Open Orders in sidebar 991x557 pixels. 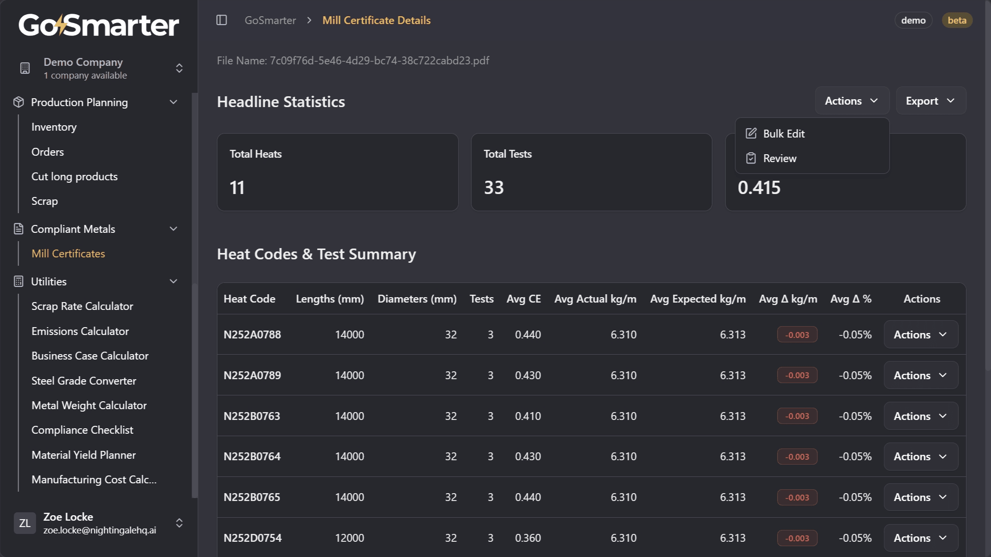(48, 152)
